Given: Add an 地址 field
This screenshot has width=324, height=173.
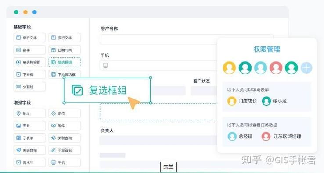Looking at the screenshot, I should click(x=29, y=113).
